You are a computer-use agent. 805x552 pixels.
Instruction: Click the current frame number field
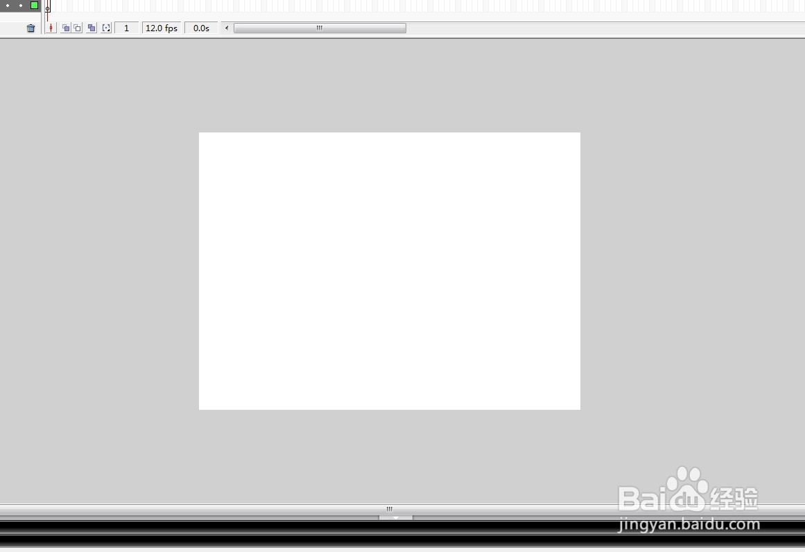point(126,28)
